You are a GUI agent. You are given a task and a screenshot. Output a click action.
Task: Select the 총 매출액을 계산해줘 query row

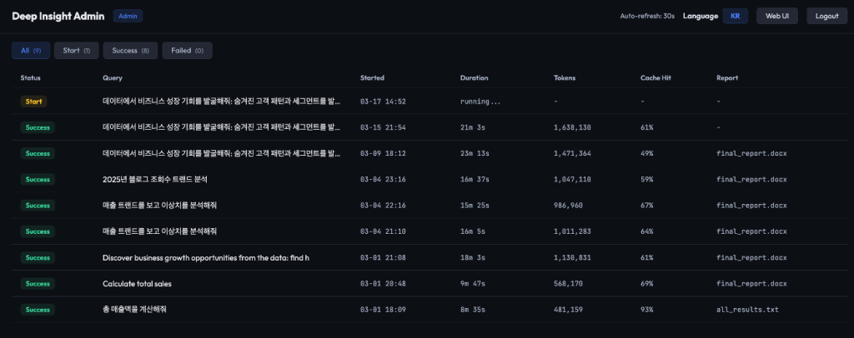(x=134, y=310)
